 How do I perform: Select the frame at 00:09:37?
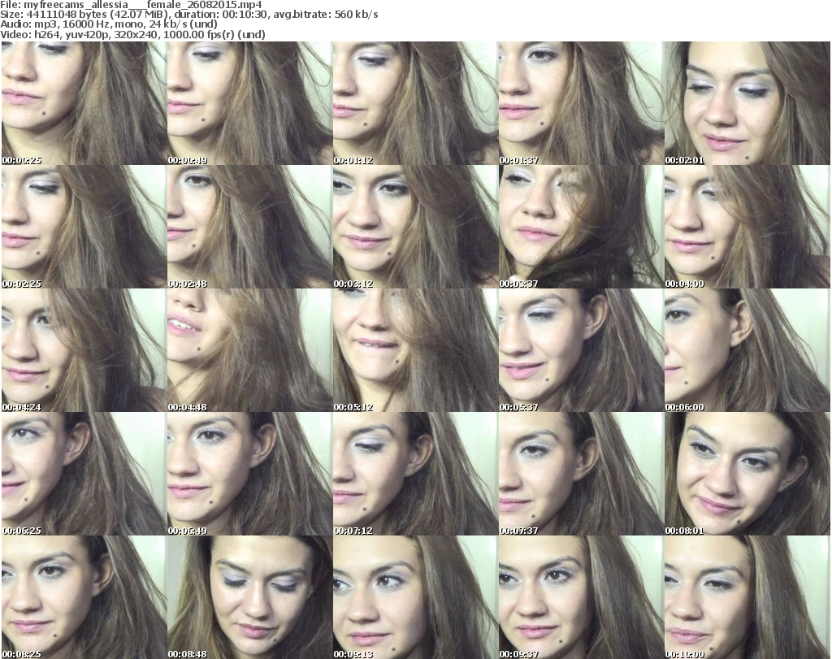[580, 597]
